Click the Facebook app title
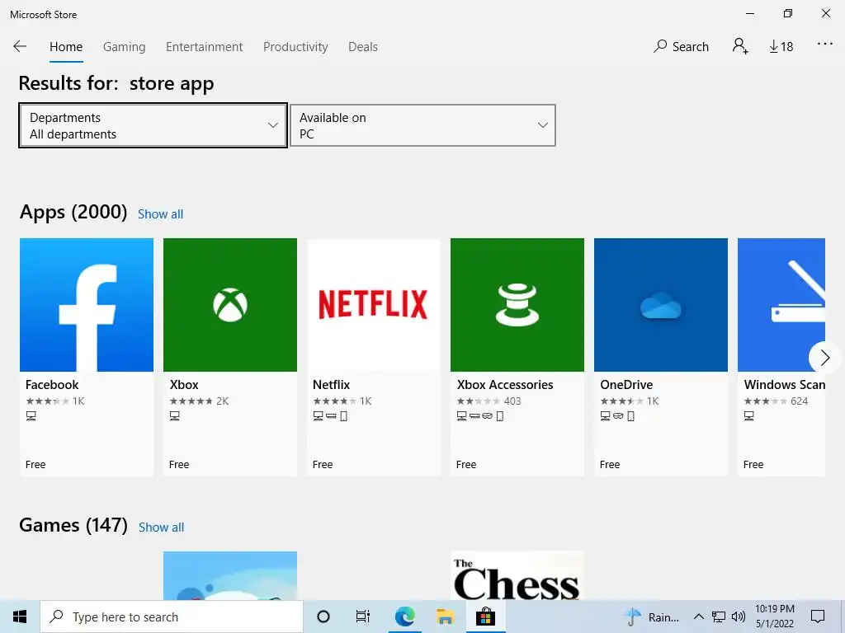Image resolution: width=845 pixels, height=633 pixels. click(52, 385)
